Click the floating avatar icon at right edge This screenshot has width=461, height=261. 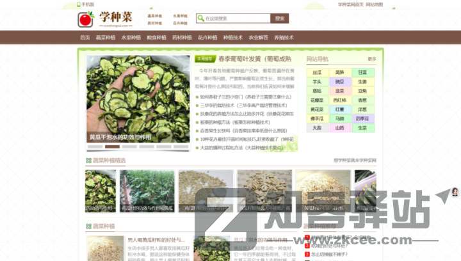(455, 192)
